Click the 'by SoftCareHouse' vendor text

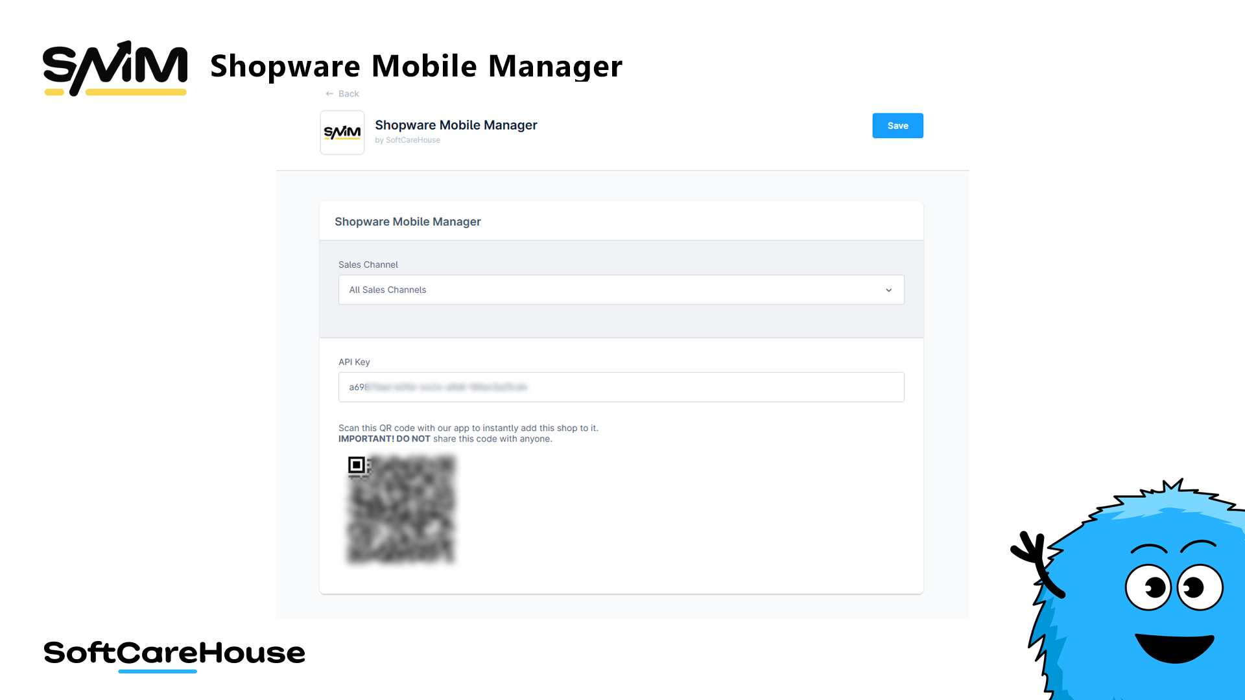pyautogui.click(x=407, y=140)
